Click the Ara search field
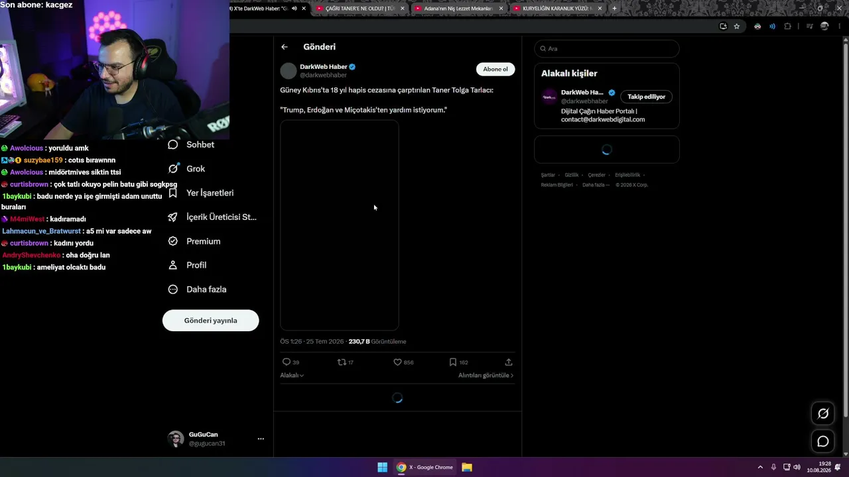The image size is (849, 477). [x=607, y=48]
